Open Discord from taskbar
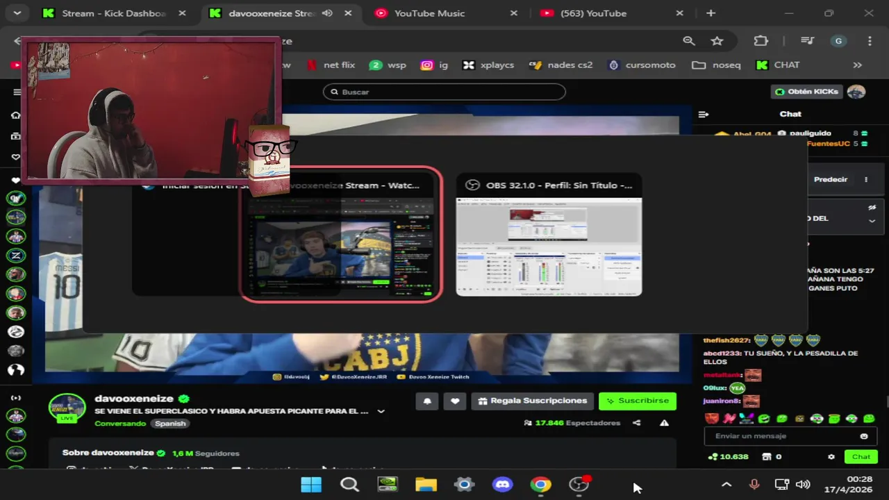The height and width of the screenshot is (500, 889). coord(502,485)
